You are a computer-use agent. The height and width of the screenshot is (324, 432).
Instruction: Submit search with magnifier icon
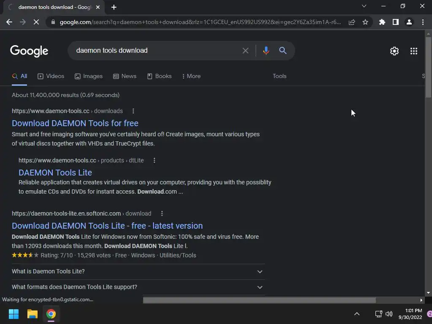point(283,51)
